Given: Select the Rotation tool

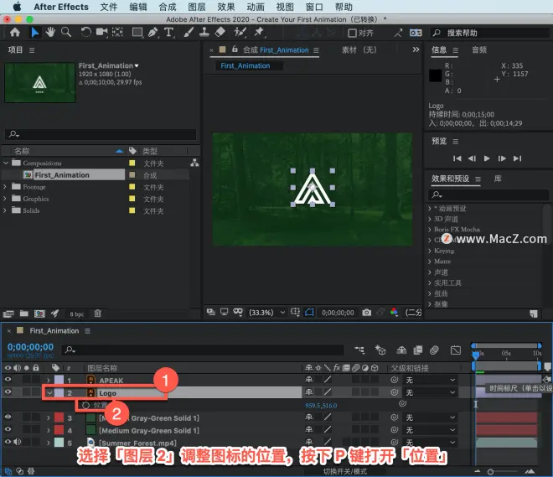Looking at the screenshot, I should [x=85, y=33].
